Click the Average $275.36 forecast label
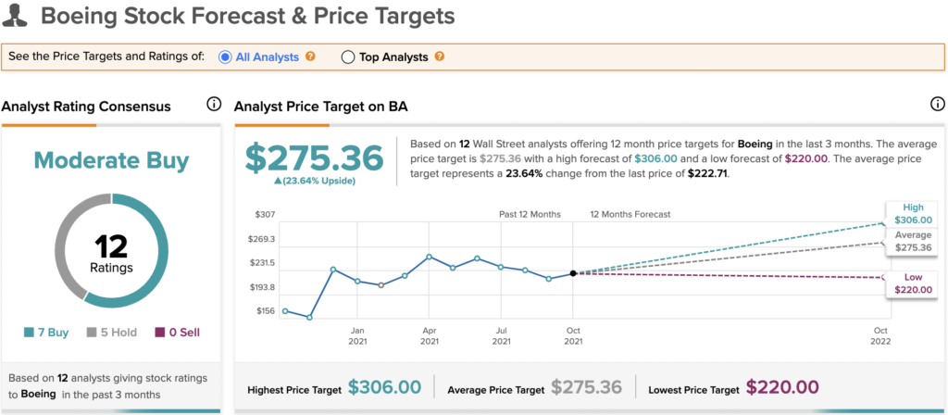The height and width of the screenshot is (415, 948). tap(913, 242)
